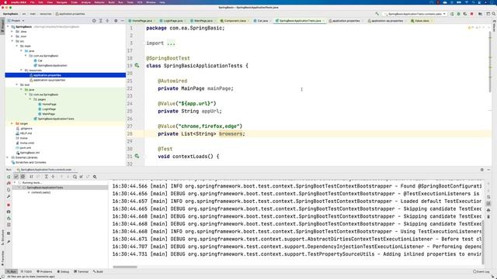Screen dimensions: 497x279
Task: Open Project panel gear options
Action: coord(116,21)
